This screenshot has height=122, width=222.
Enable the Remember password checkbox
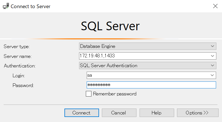pyautogui.click(x=89, y=94)
